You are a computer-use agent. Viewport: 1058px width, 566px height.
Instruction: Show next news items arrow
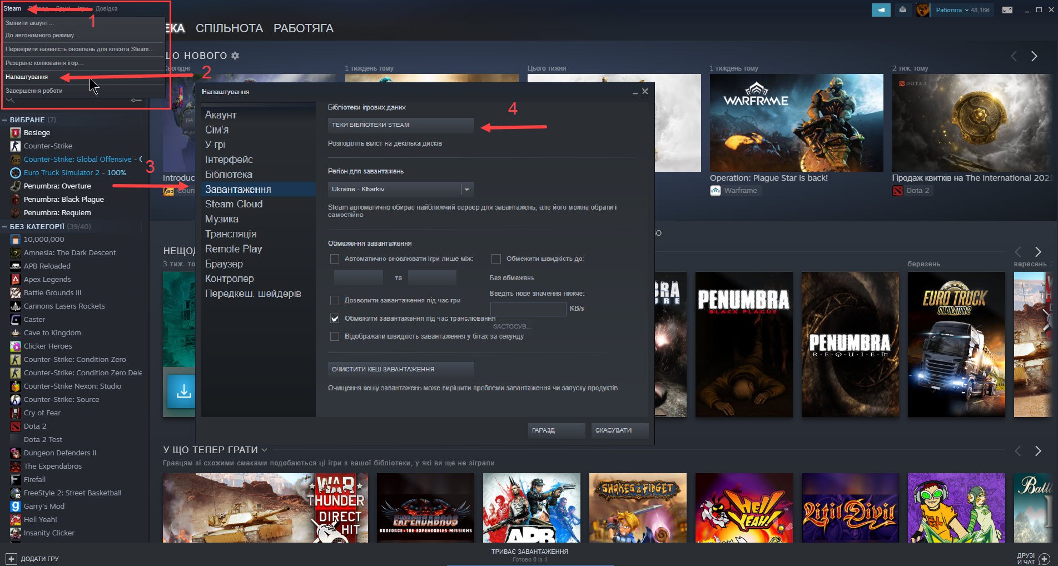(x=1034, y=56)
